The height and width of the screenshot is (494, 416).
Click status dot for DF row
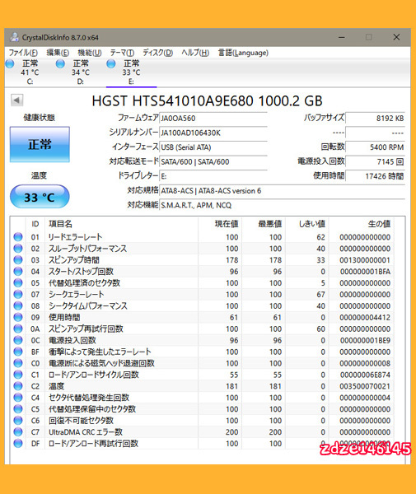pyautogui.click(x=18, y=443)
